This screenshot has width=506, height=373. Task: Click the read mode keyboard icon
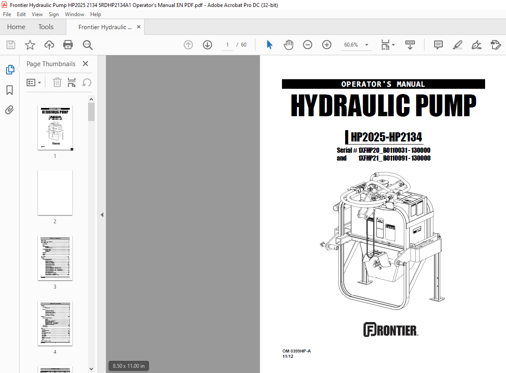tap(410, 45)
